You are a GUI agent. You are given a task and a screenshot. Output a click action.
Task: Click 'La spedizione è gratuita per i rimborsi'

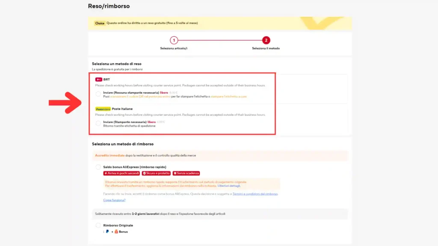tap(117, 69)
